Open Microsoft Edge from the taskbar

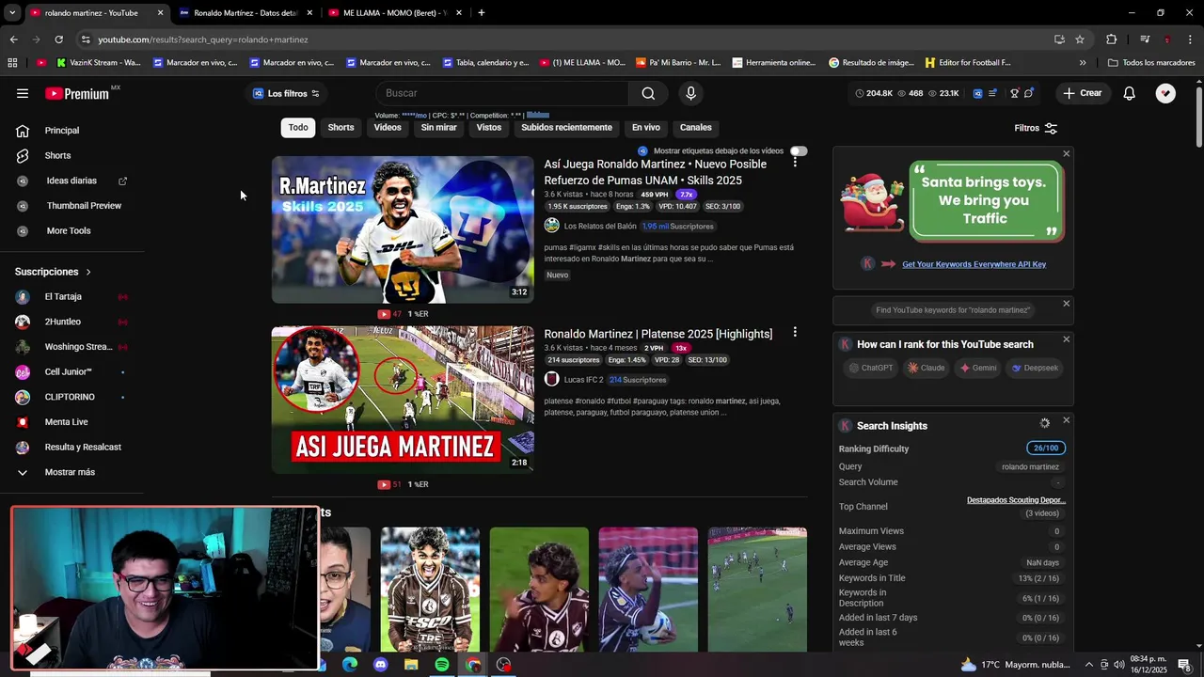point(349,665)
